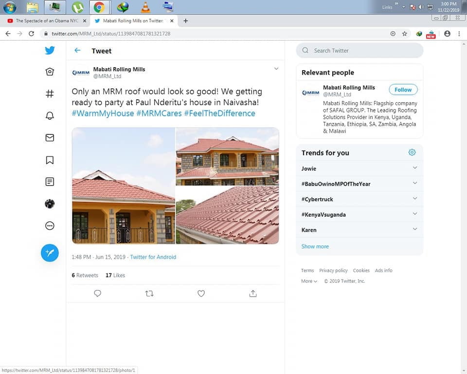
Task: Click the compose Tweet button
Action: pos(50,253)
